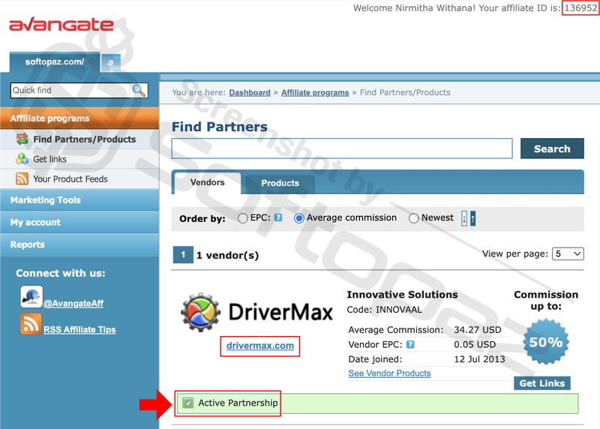Click the 0.05 USD vendor EPC value
600x429 pixels.
click(x=475, y=344)
